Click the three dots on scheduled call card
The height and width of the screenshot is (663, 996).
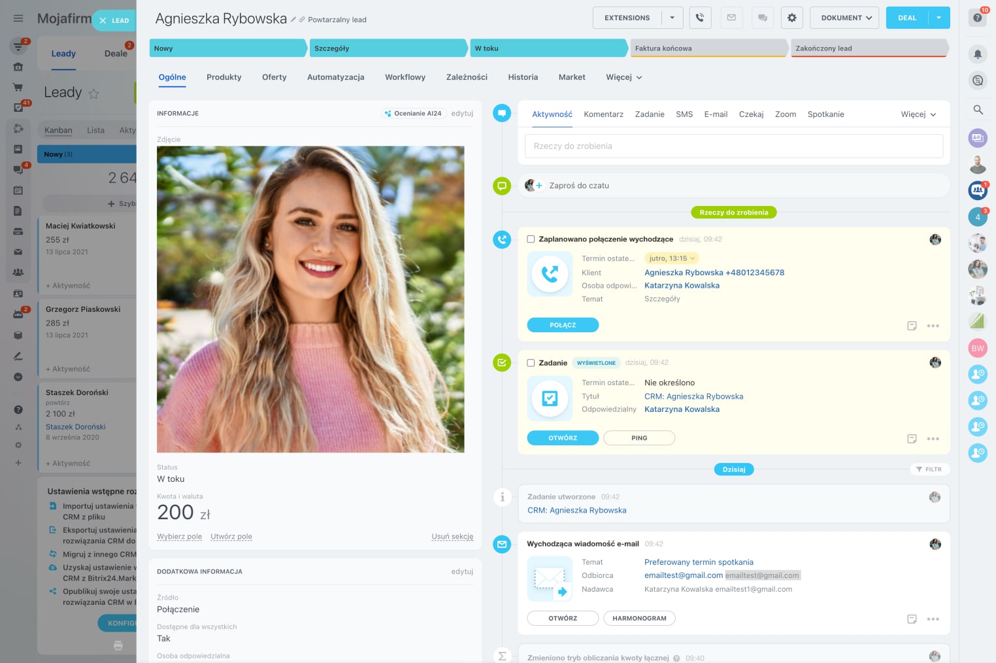(x=933, y=326)
